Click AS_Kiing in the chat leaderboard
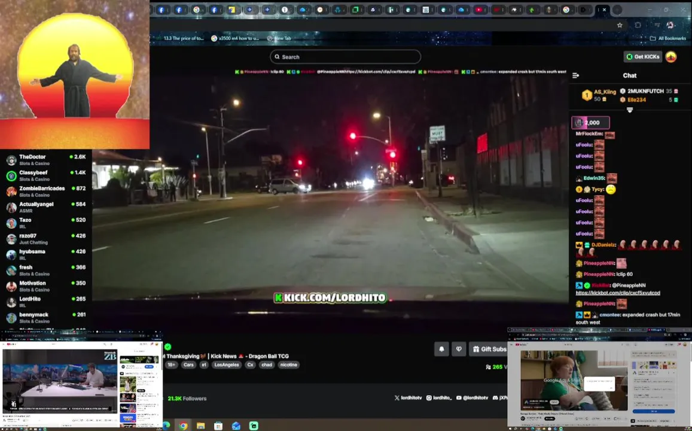692x431 pixels. 605,92
